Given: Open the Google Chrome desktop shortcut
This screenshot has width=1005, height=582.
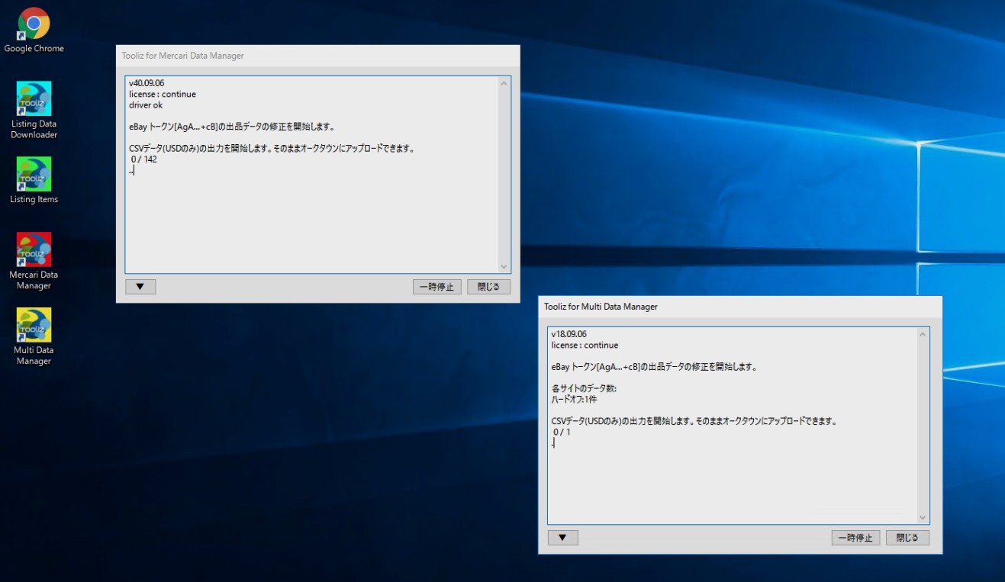Looking at the screenshot, I should click(34, 24).
